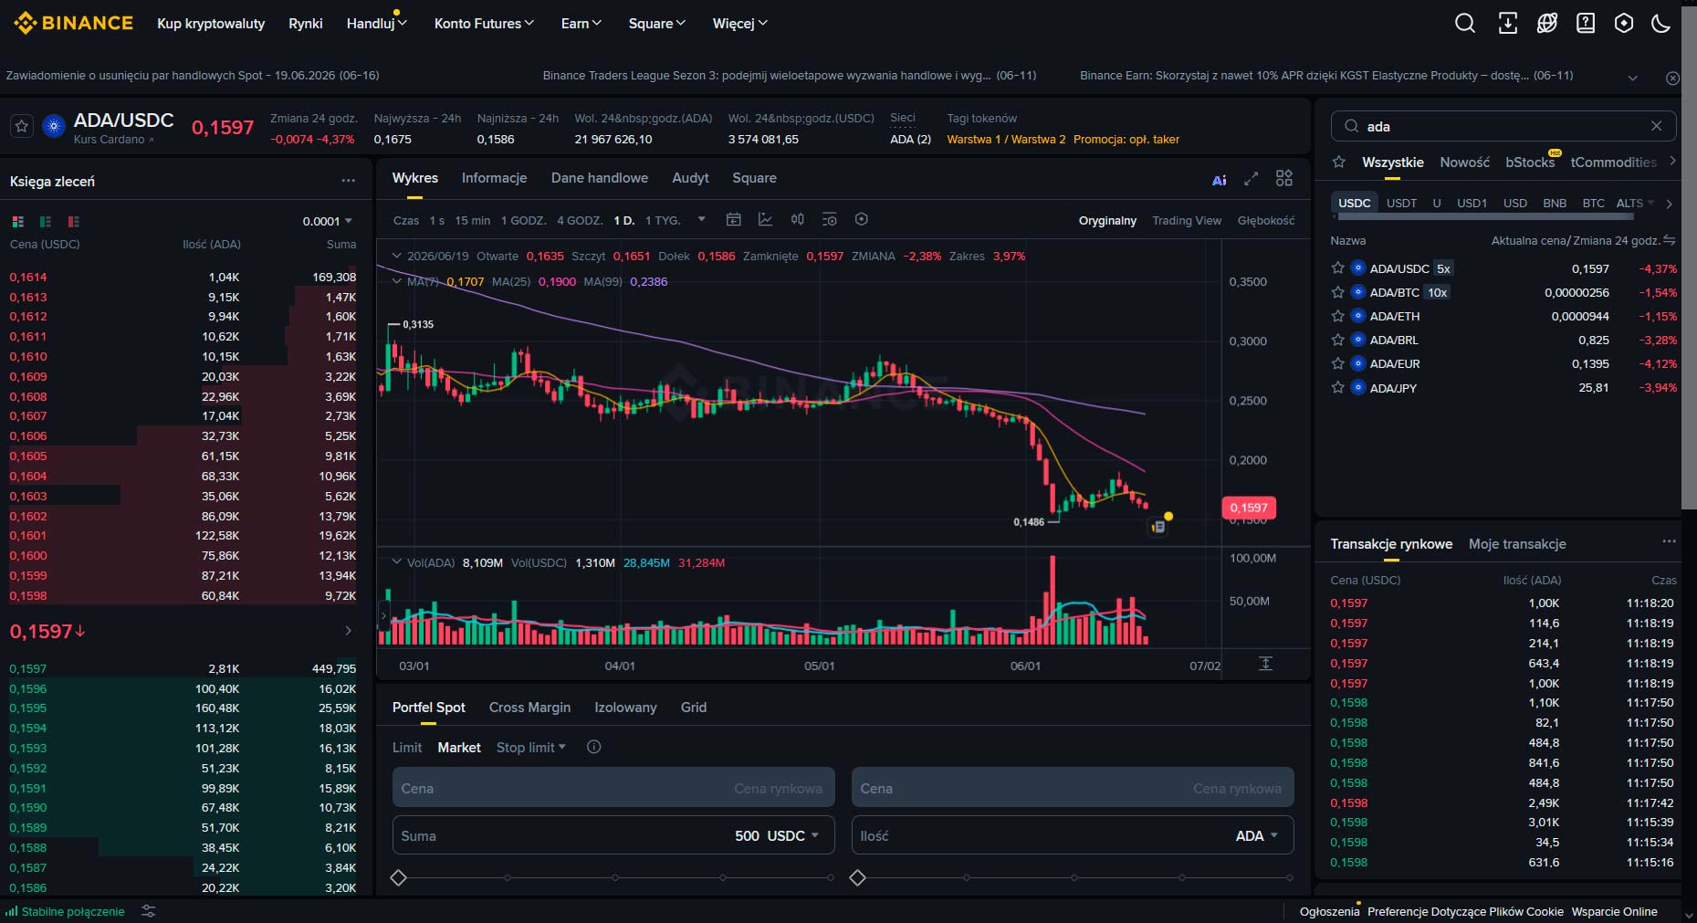Show both bids and asks order book view
This screenshot has width=1697, height=923.
pyautogui.click(x=17, y=221)
